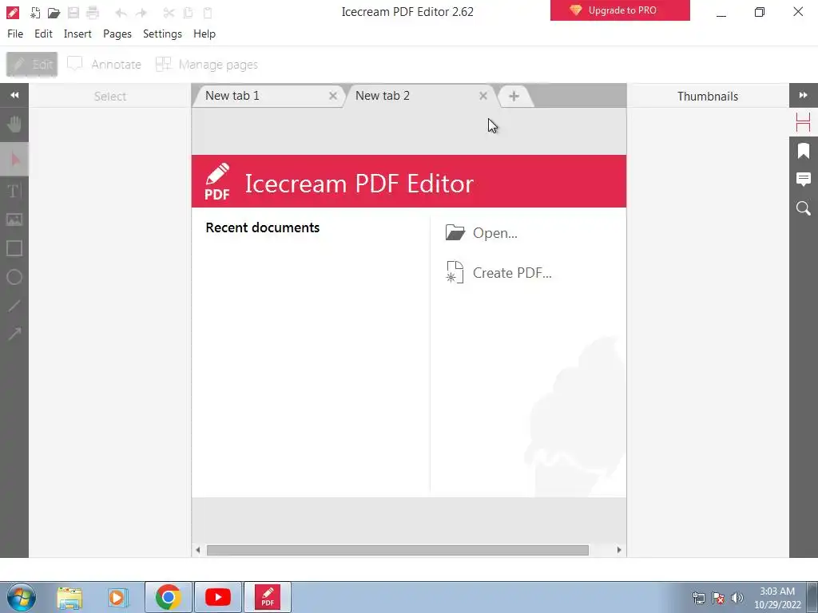This screenshot has height=613, width=818.
Task: Click the Windows Start button
Action: pos(22,597)
